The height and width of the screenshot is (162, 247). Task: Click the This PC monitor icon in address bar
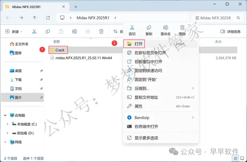click(x=62, y=18)
